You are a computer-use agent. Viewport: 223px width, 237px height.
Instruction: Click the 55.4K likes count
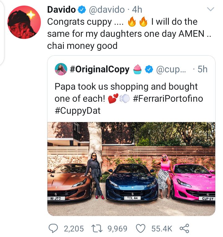(162, 228)
